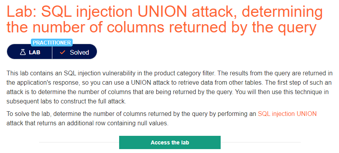
Task: Click the vertical divider between LAB and Solved
Action: [52, 52]
